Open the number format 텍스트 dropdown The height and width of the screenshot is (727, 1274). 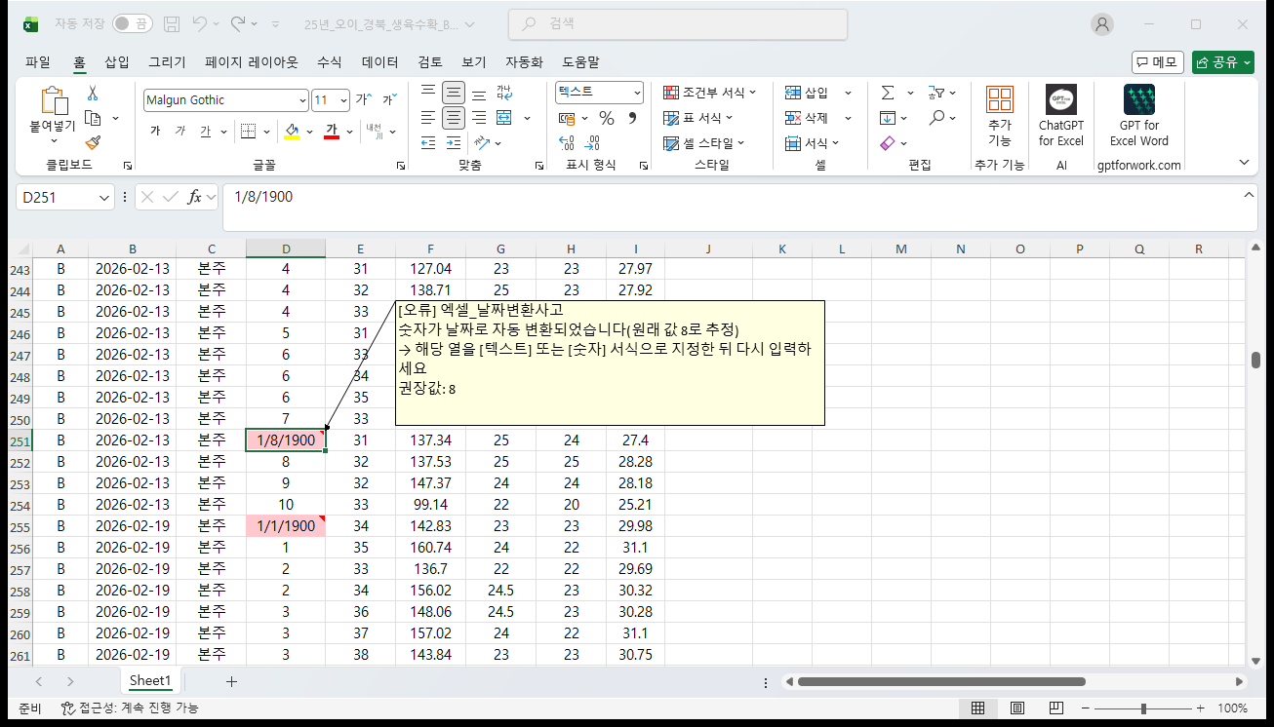pos(637,93)
